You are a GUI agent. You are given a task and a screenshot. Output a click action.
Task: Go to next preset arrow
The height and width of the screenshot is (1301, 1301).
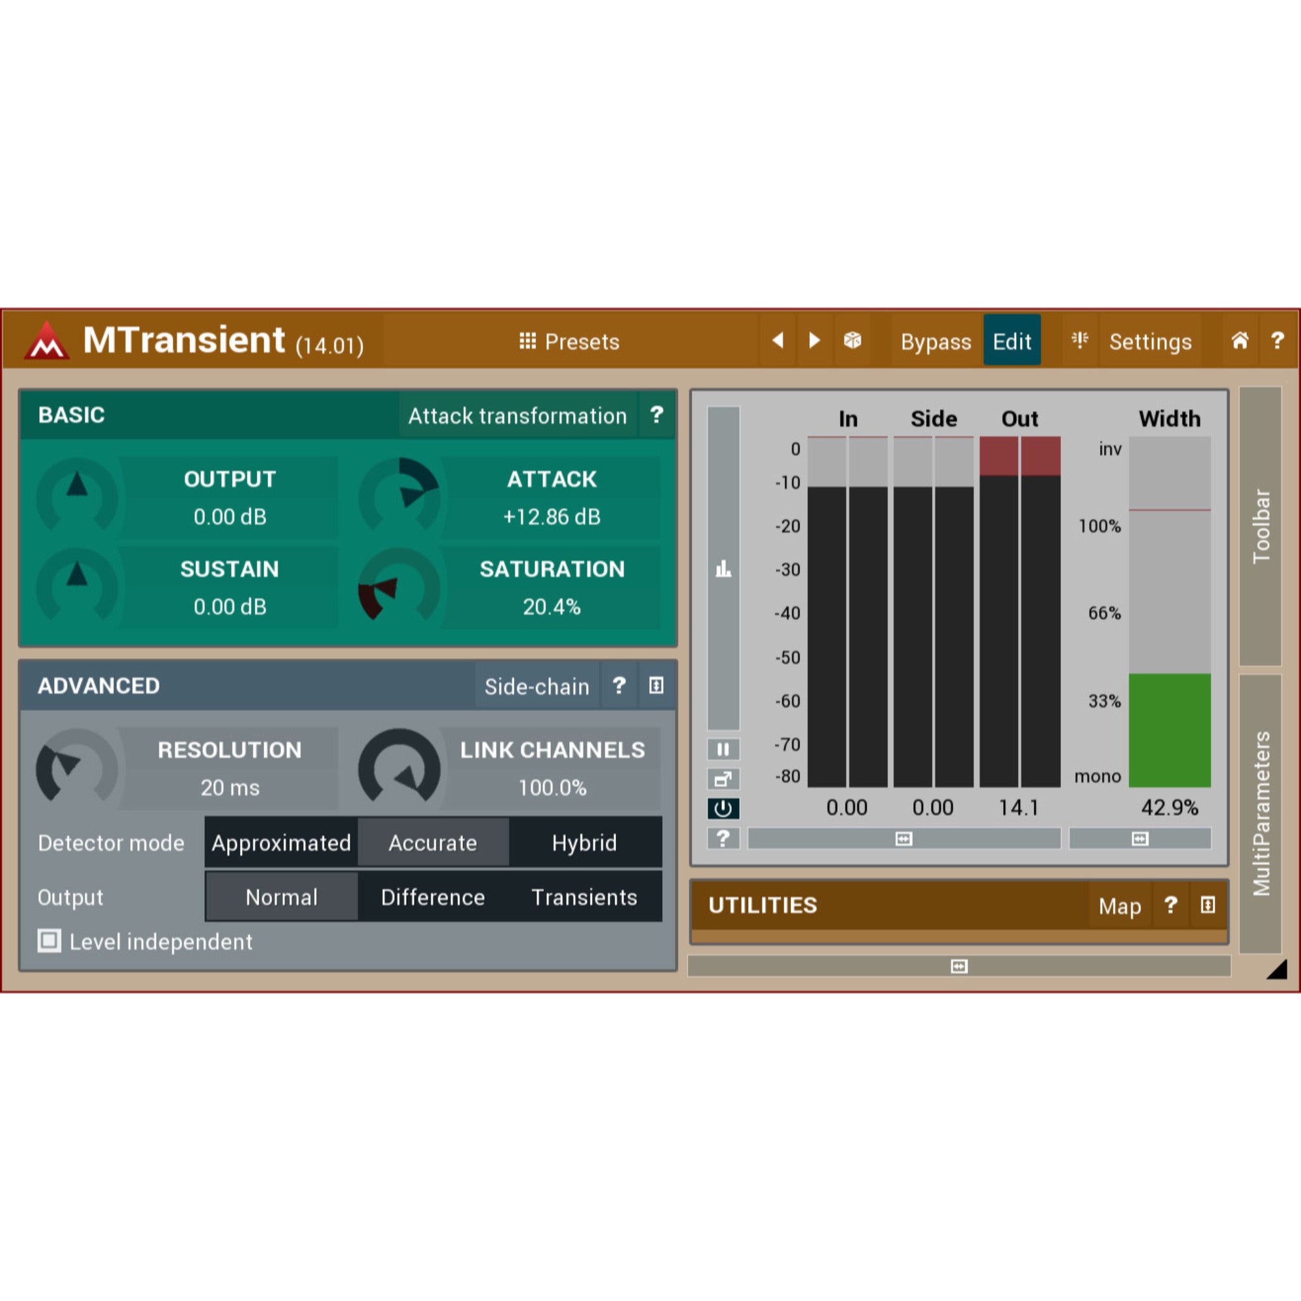click(x=815, y=340)
